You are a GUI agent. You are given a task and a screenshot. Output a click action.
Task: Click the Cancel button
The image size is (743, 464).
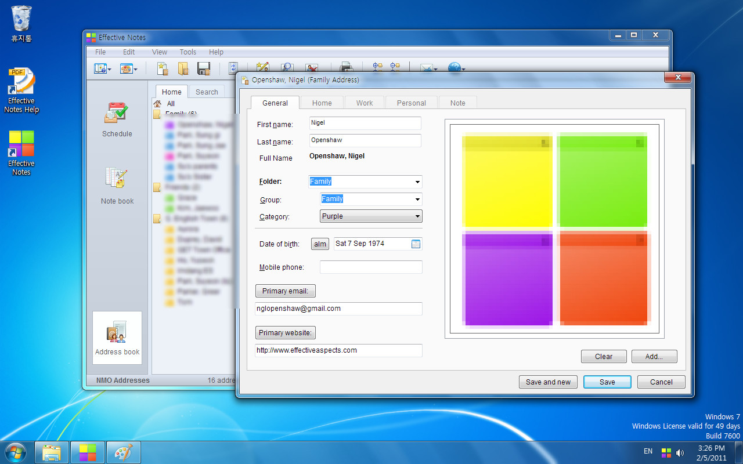click(x=661, y=382)
